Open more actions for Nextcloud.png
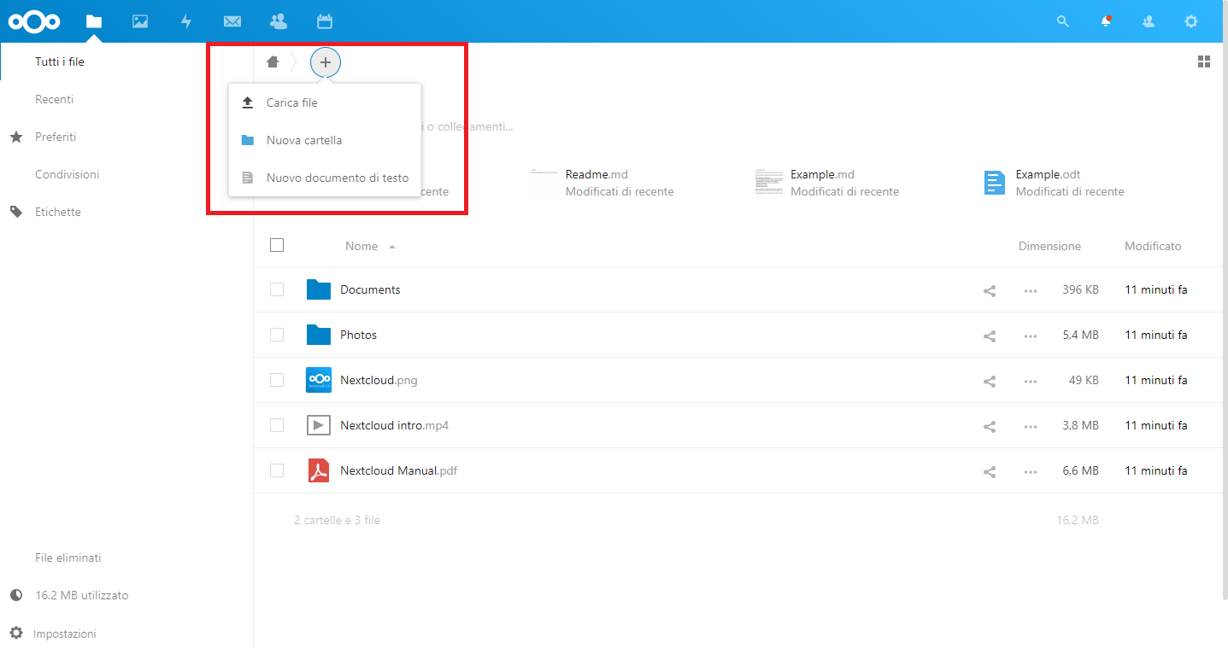This screenshot has width=1228, height=648. [x=1031, y=381]
